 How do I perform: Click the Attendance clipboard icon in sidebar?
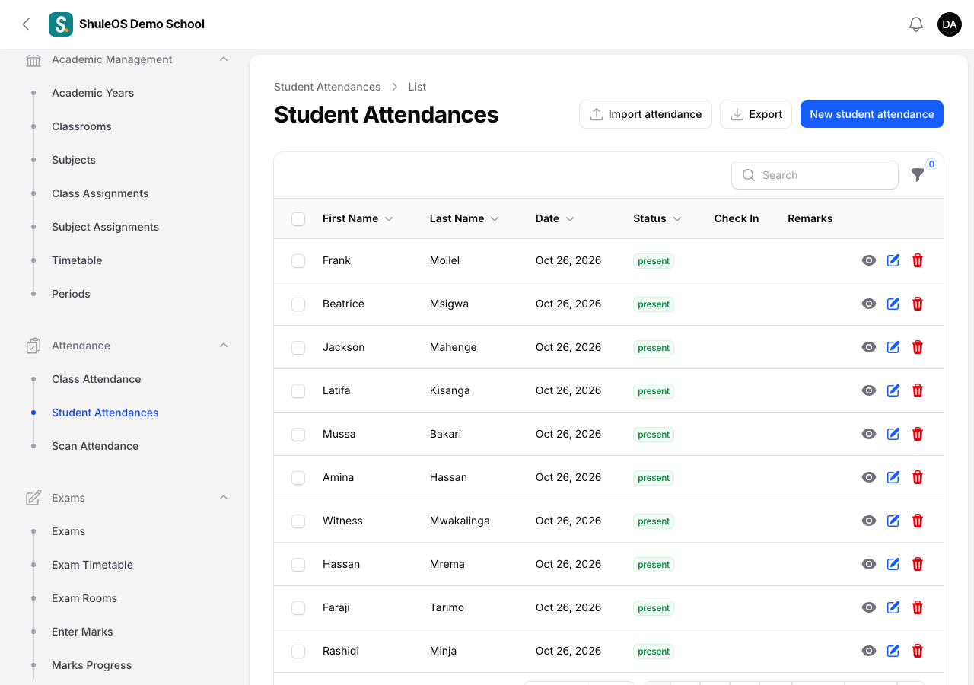coord(33,346)
